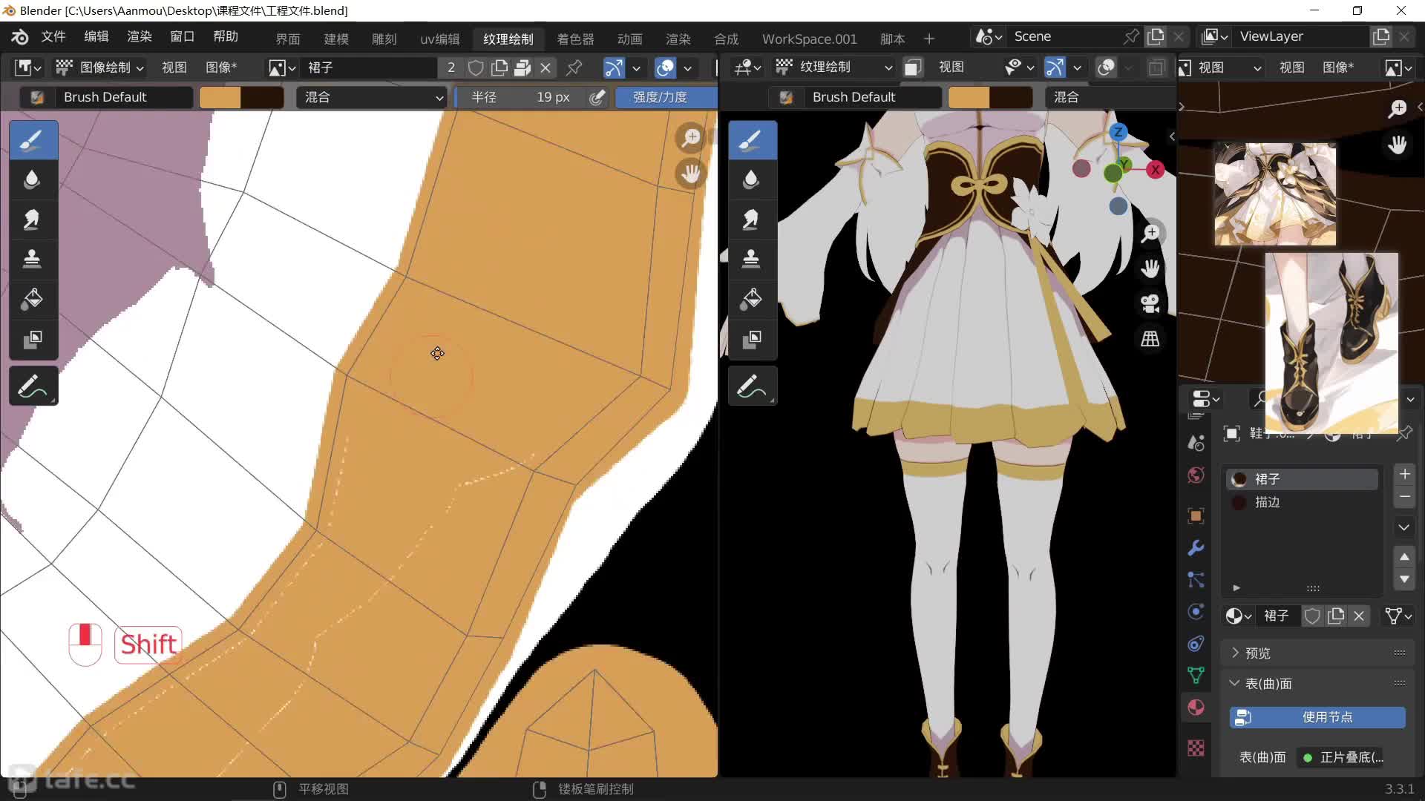
Task: Open the 图像绘制 mode dropdown
Action: 99,67
